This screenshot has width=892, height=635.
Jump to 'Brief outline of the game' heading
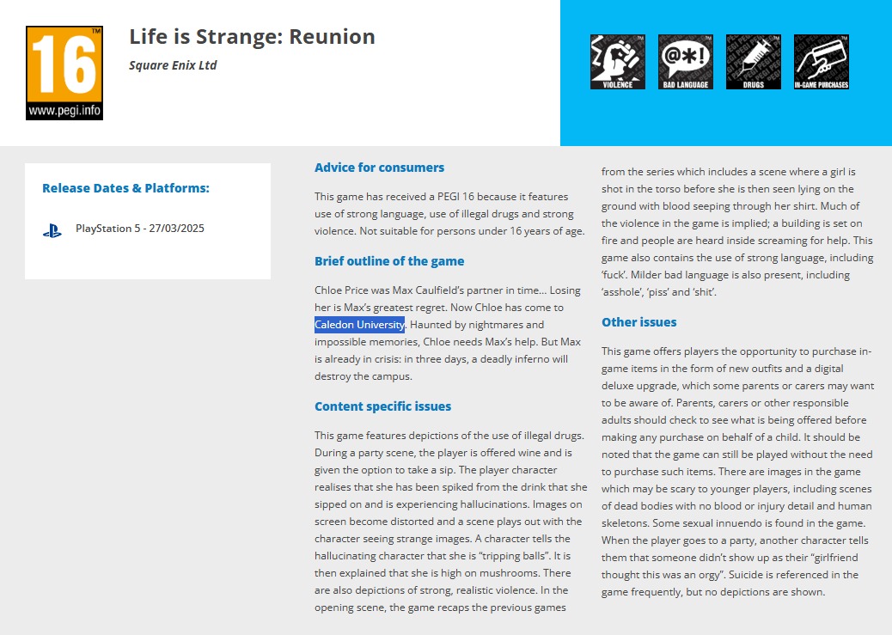[389, 261]
